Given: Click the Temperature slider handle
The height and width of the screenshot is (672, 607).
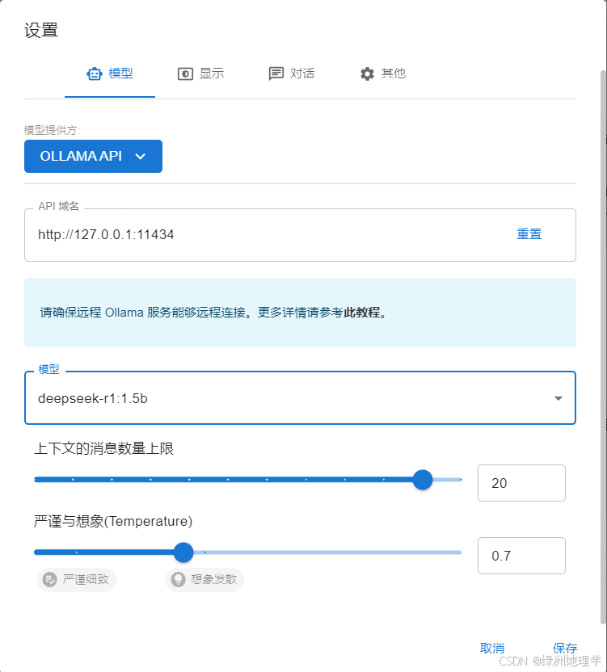Looking at the screenshot, I should [x=183, y=552].
